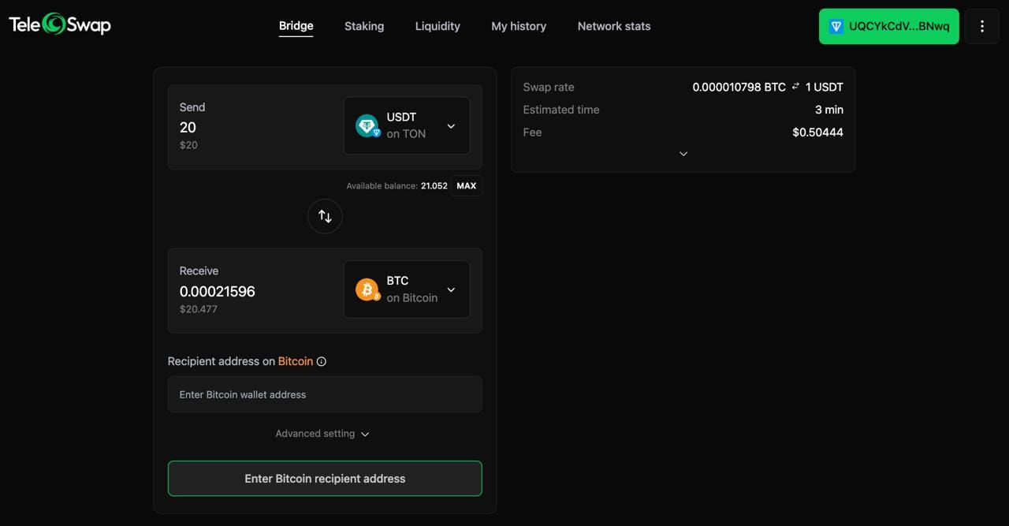View Network stats tab
This screenshot has height=526, width=1009.
pyautogui.click(x=614, y=26)
